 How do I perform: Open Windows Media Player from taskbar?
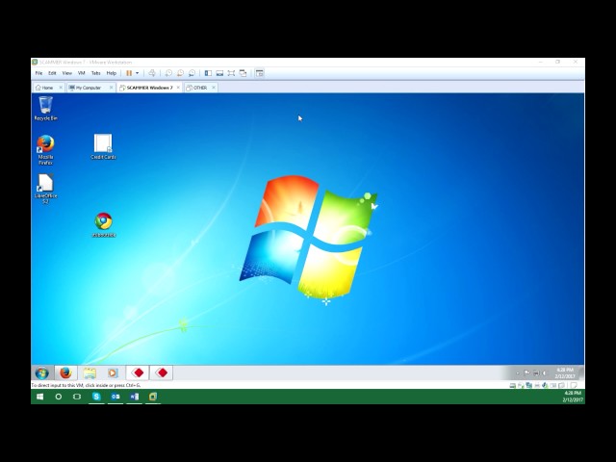click(113, 372)
